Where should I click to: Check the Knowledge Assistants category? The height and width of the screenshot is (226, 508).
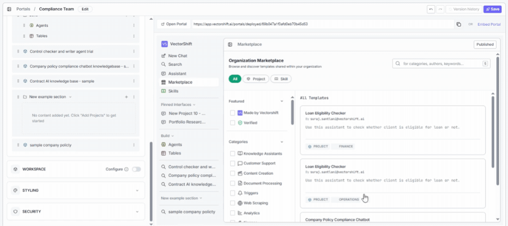[232, 154]
